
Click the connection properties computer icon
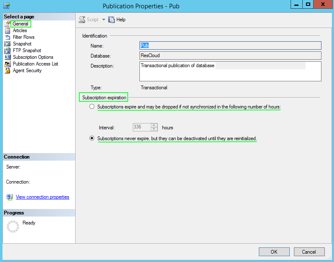click(10, 197)
